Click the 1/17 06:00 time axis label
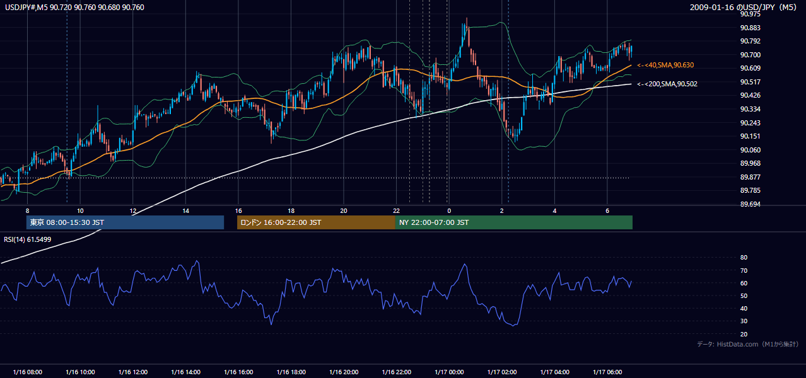 click(607, 372)
